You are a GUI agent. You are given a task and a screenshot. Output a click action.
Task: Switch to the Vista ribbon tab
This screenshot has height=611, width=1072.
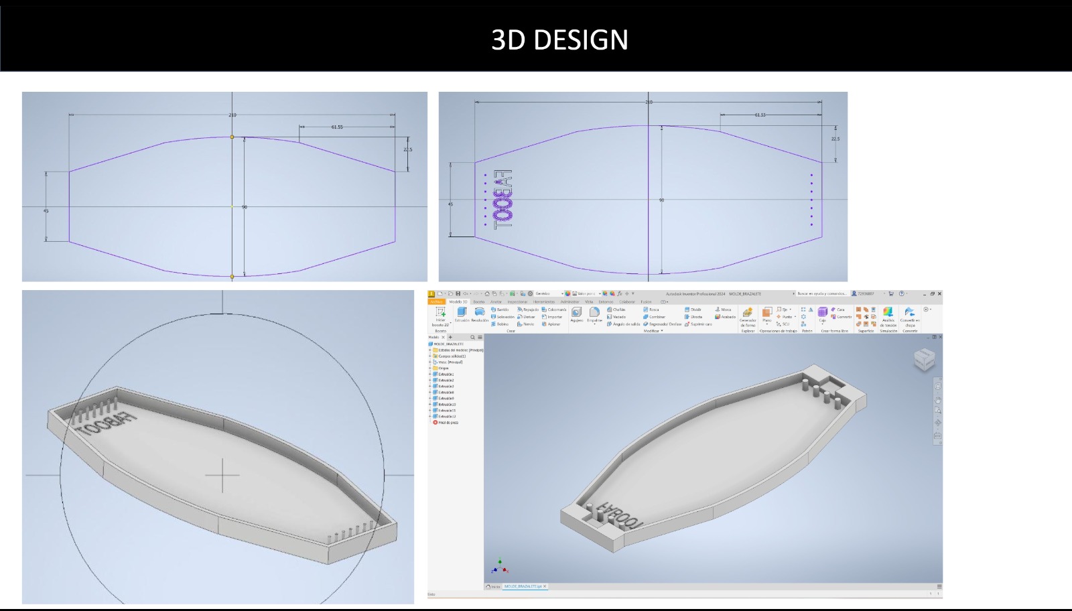(x=589, y=301)
